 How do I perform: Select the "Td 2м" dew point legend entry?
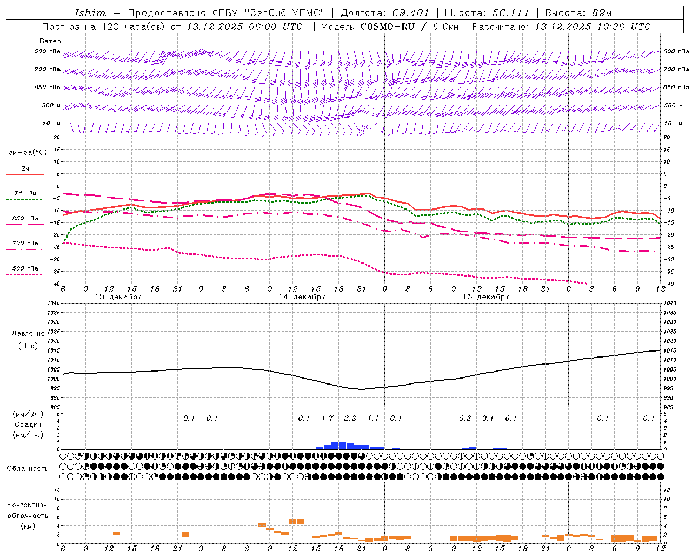click(25, 193)
